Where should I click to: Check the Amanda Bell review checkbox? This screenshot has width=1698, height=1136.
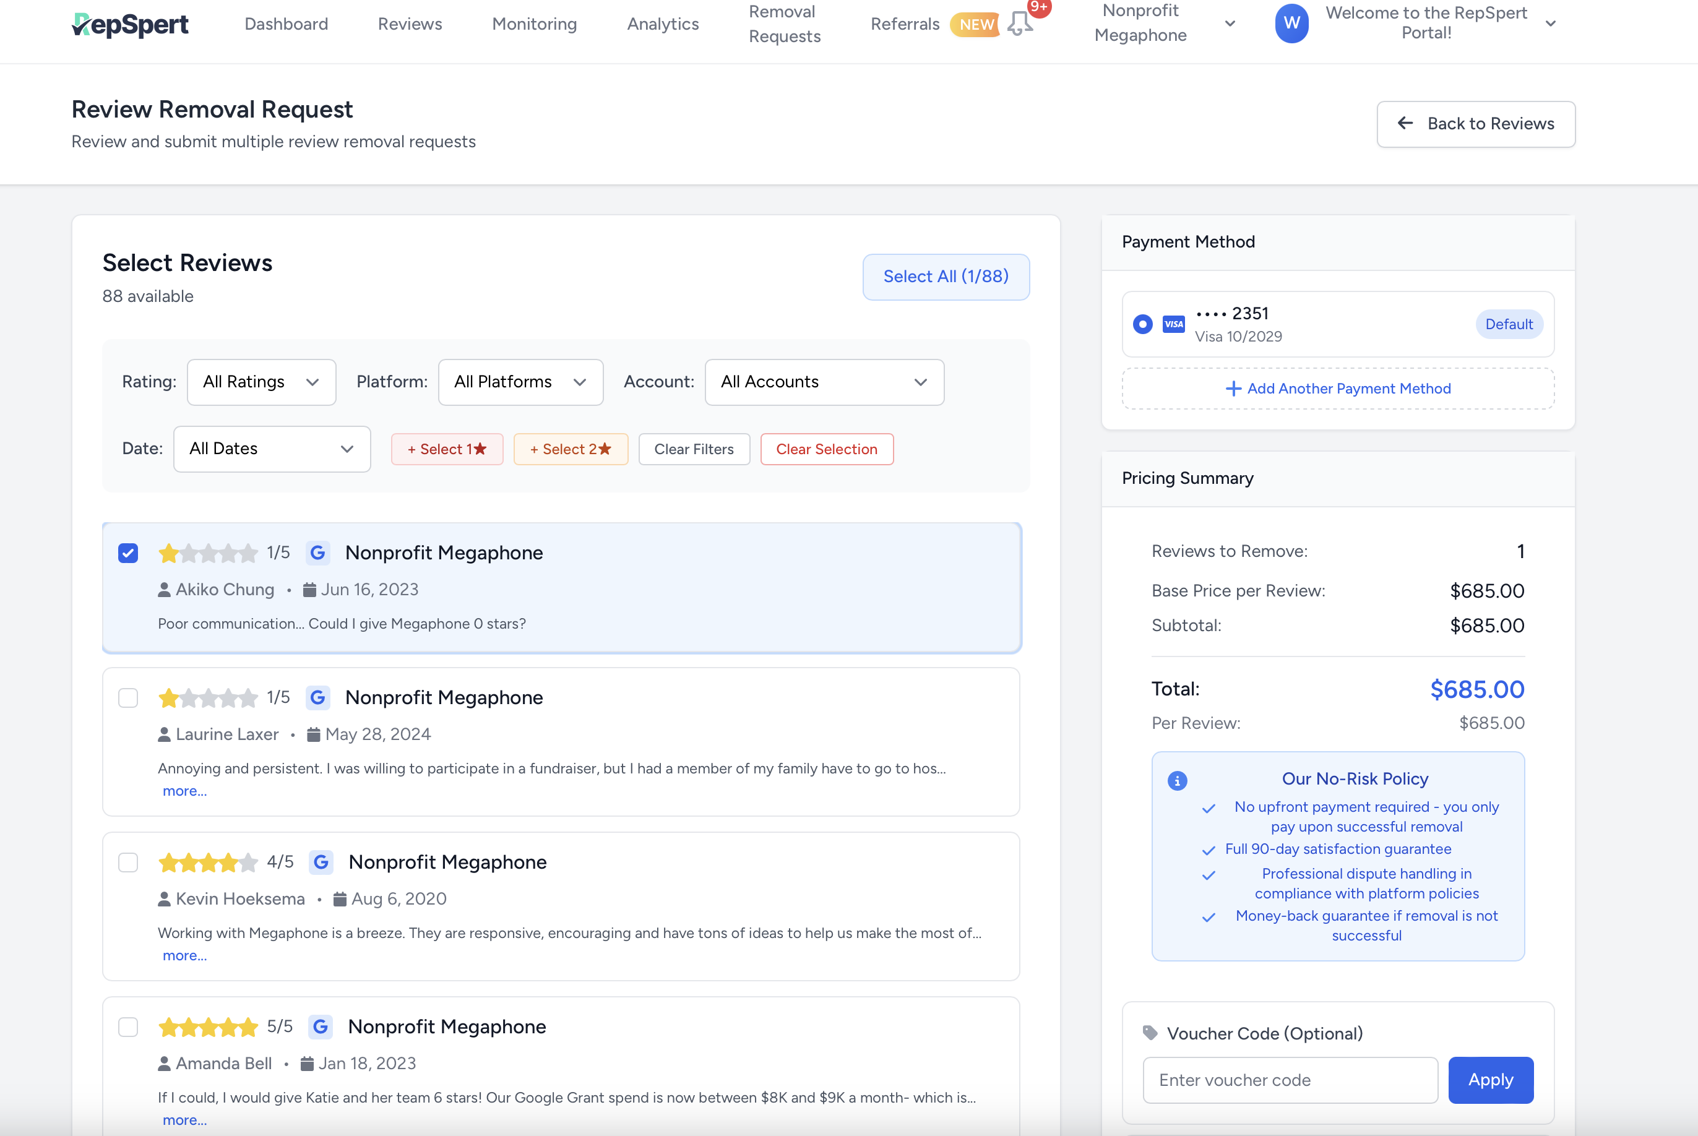(x=128, y=1026)
